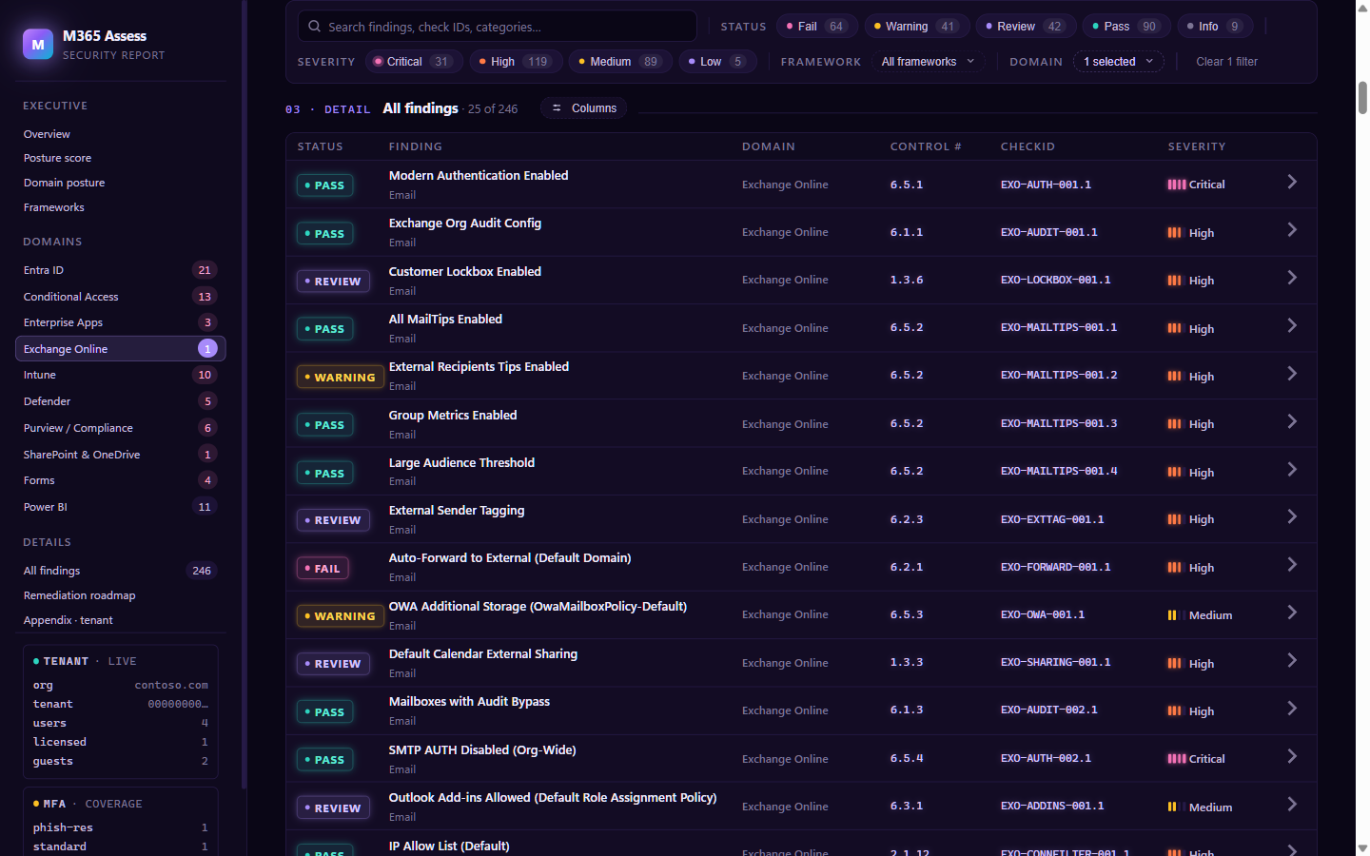
Task: Toggle the Pass status filter
Action: click(1126, 27)
